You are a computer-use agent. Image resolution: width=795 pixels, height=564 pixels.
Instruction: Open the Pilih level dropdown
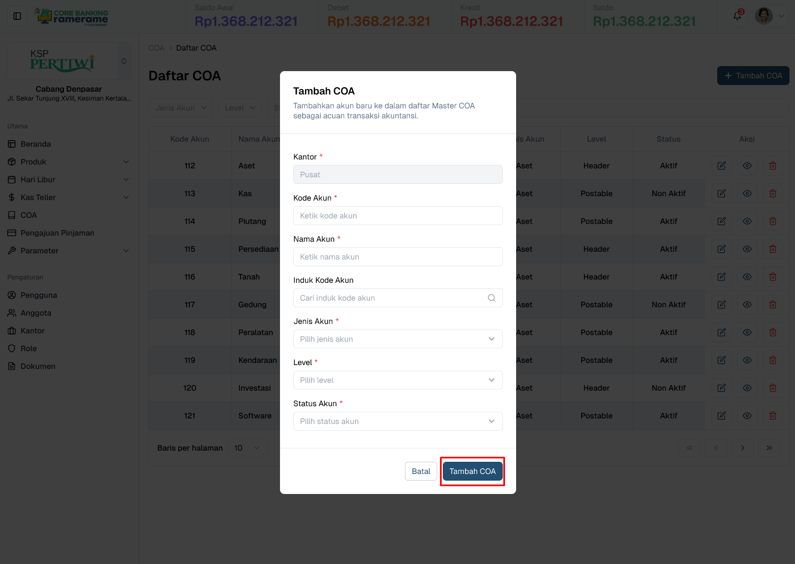click(398, 380)
